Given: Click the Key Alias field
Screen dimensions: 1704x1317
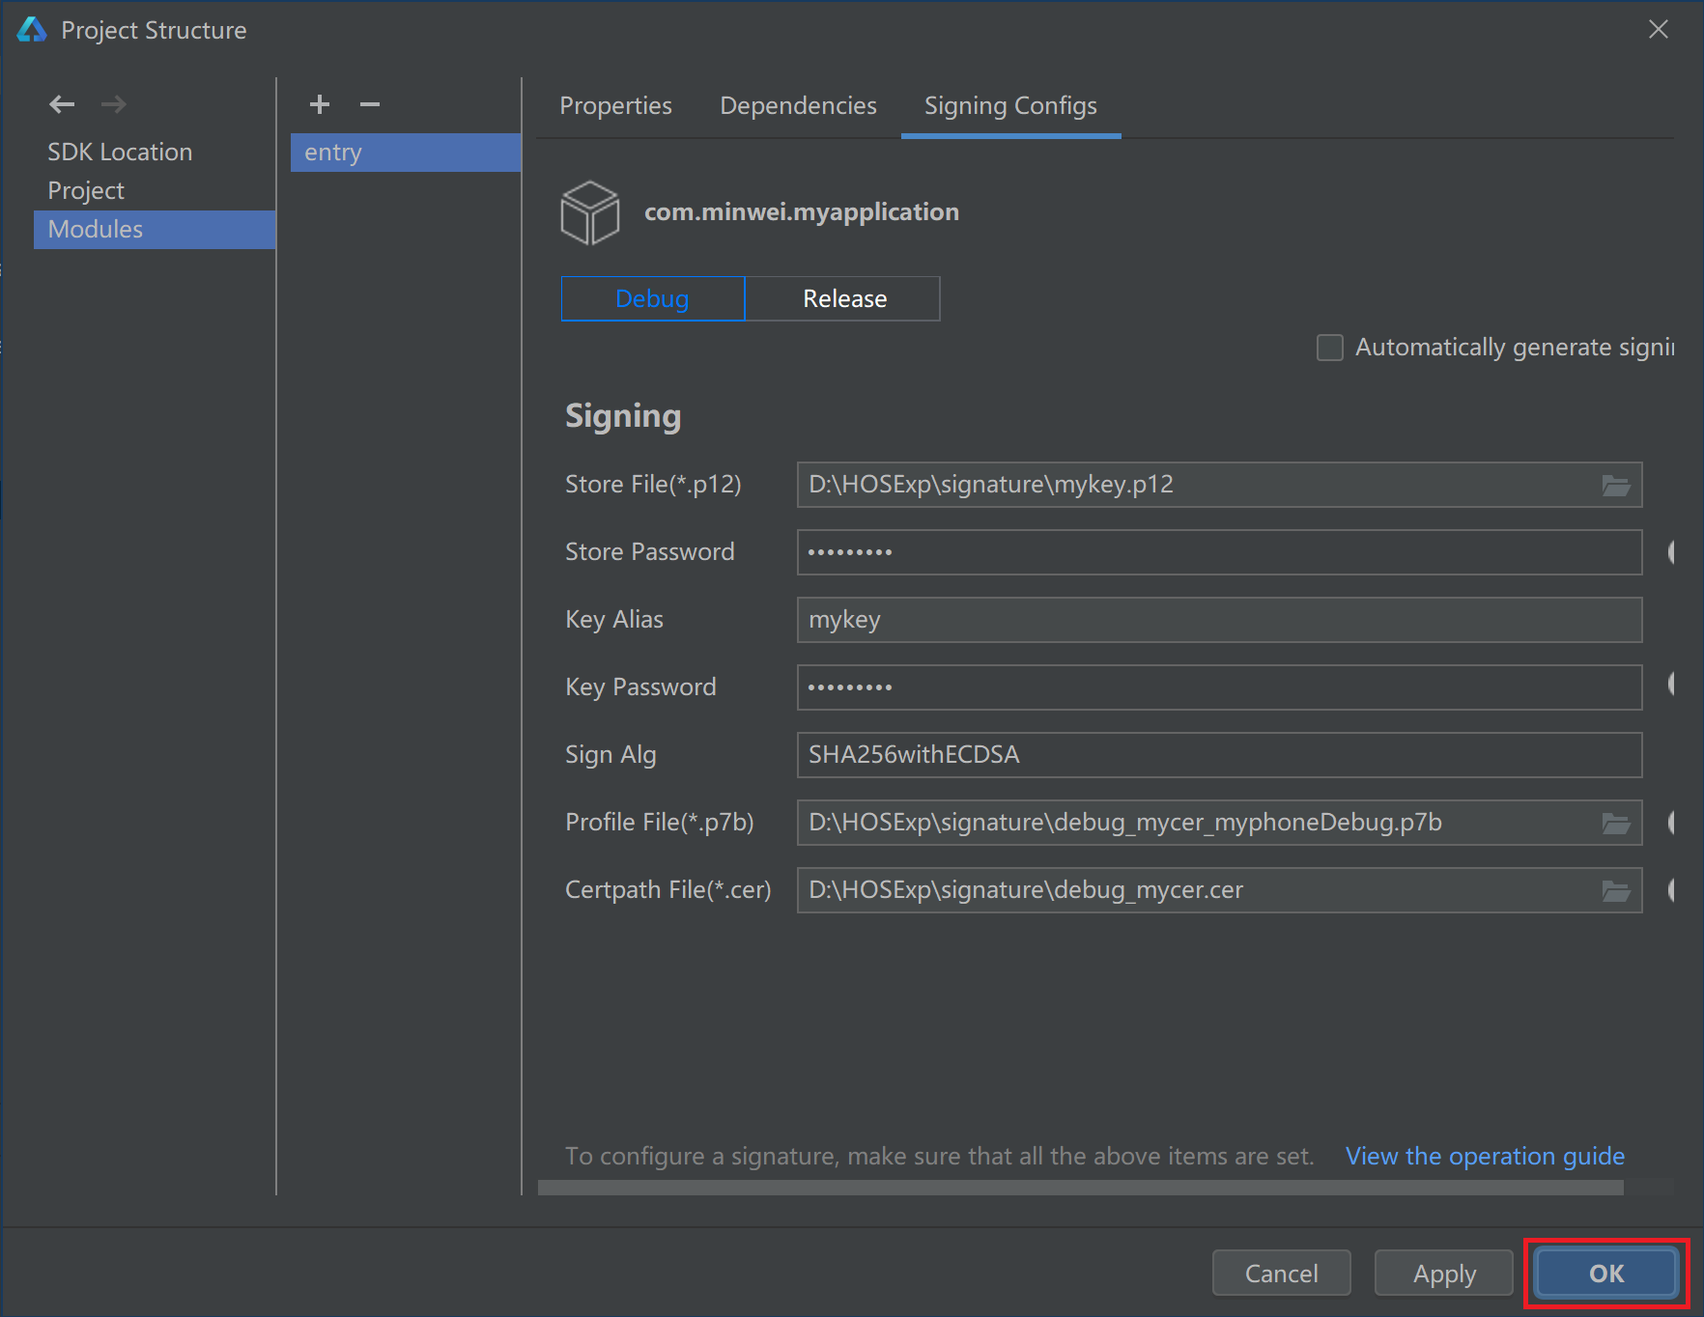Looking at the screenshot, I should [1219, 620].
